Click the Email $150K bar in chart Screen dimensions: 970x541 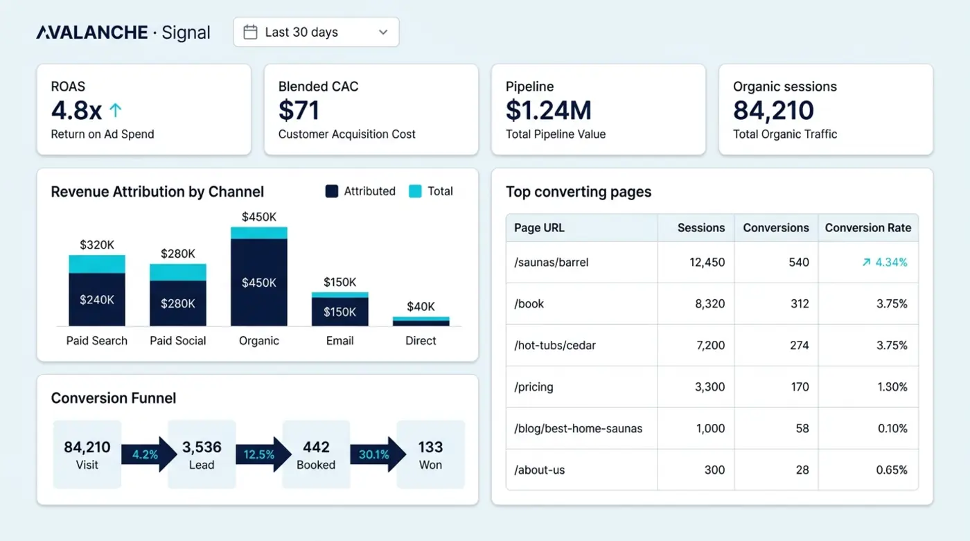coord(340,309)
